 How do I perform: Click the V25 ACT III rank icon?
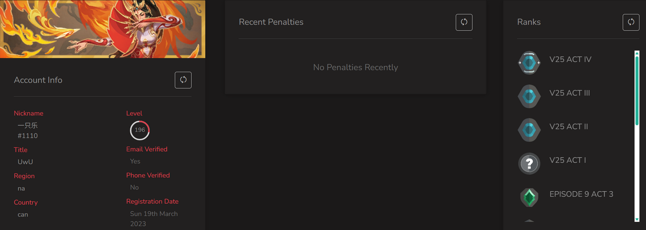[x=529, y=96]
